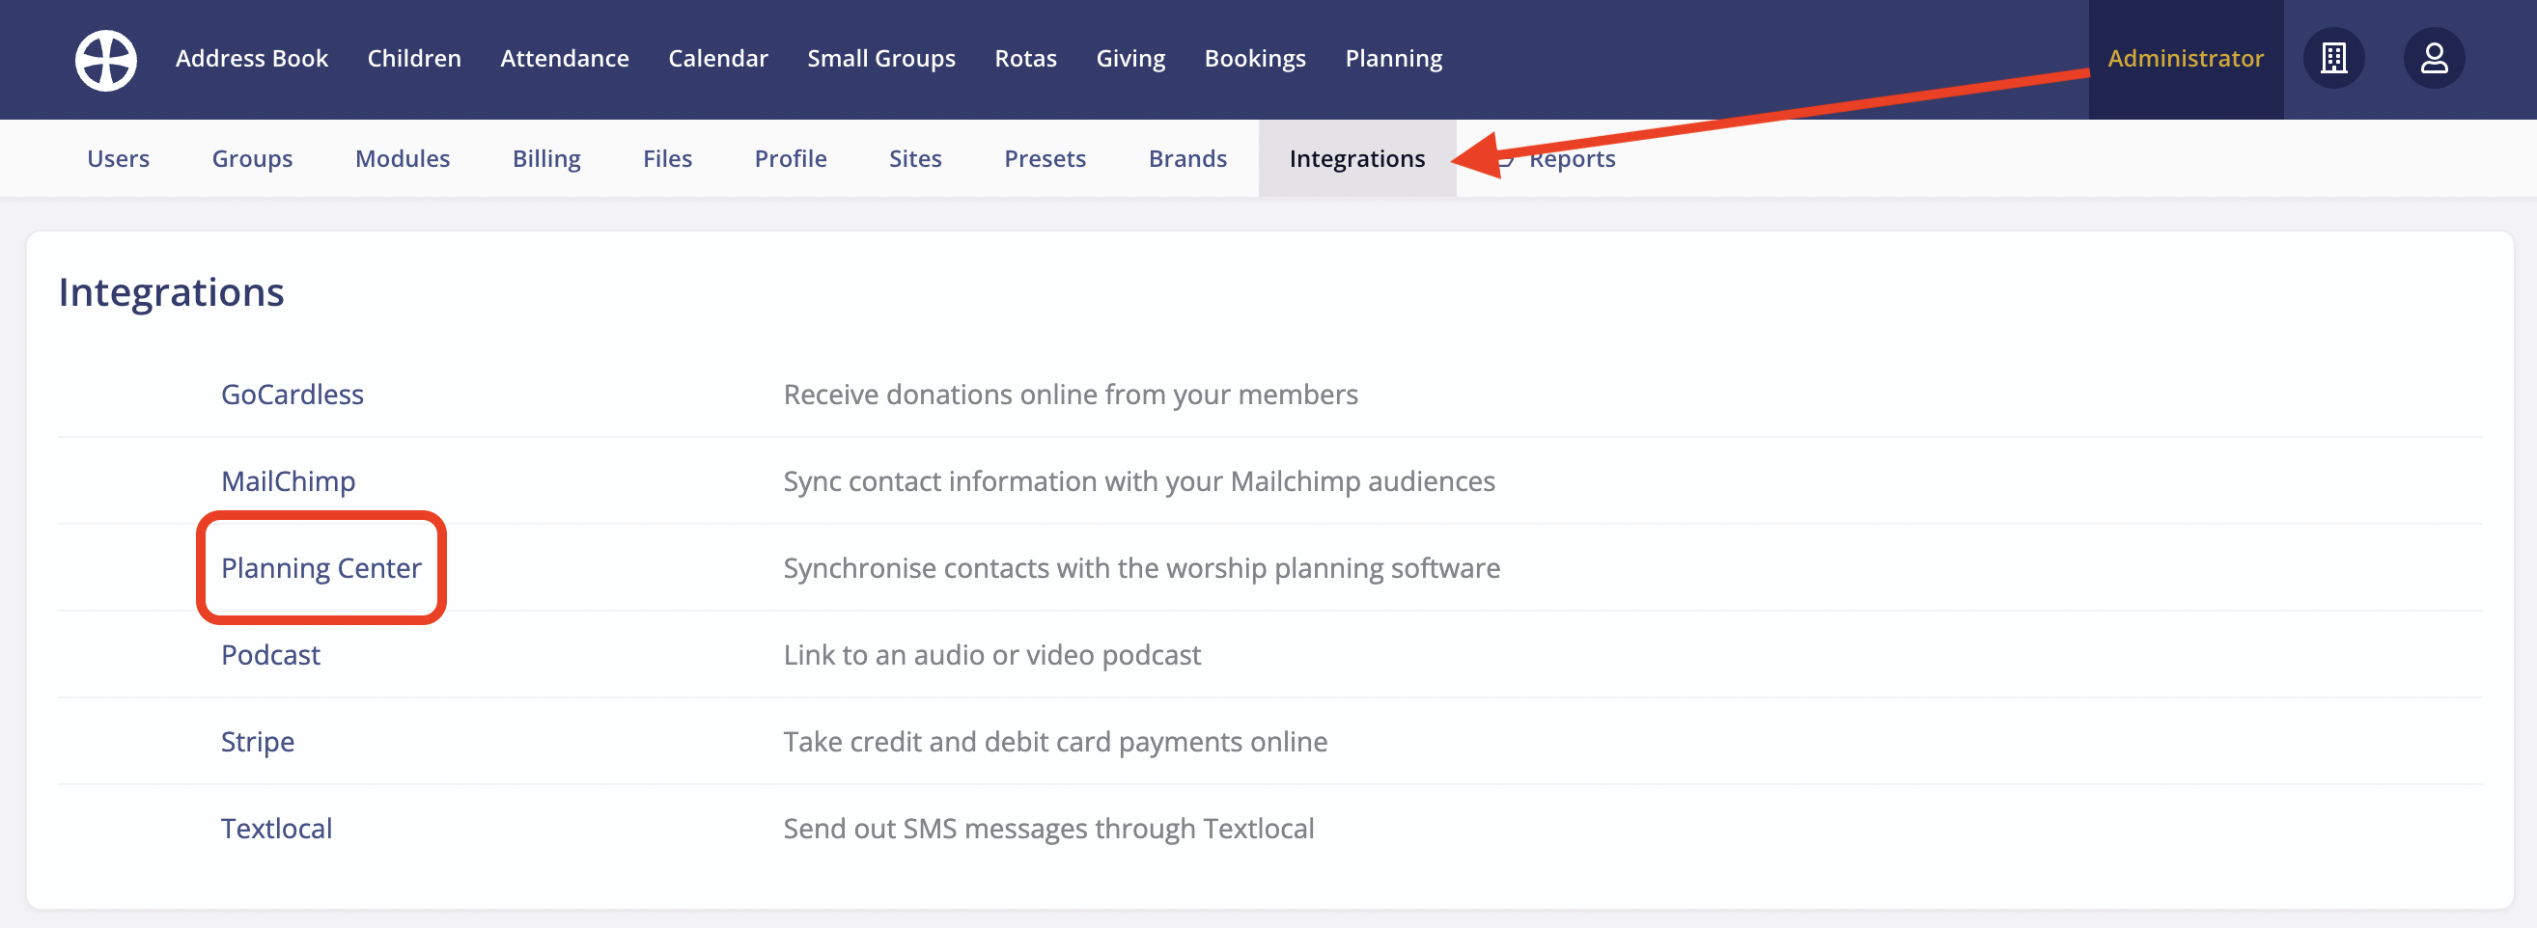Open the Planning Center integration
This screenshot has width=2537, height=928.
click(322, 568)
